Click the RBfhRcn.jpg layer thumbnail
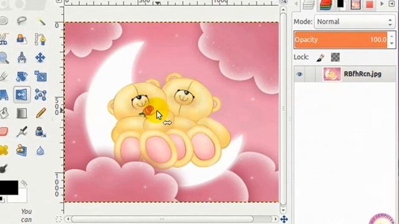The image size is (399, 224). point(332,74)
